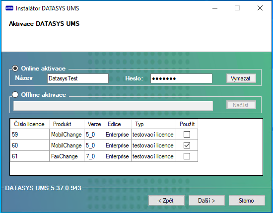
Task: Click the UMS application icon in title bar
Action: [9, 8]
